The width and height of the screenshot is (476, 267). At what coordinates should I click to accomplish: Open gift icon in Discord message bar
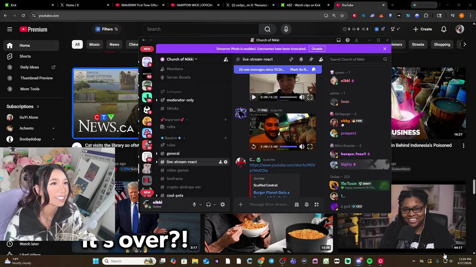point(296,204)
